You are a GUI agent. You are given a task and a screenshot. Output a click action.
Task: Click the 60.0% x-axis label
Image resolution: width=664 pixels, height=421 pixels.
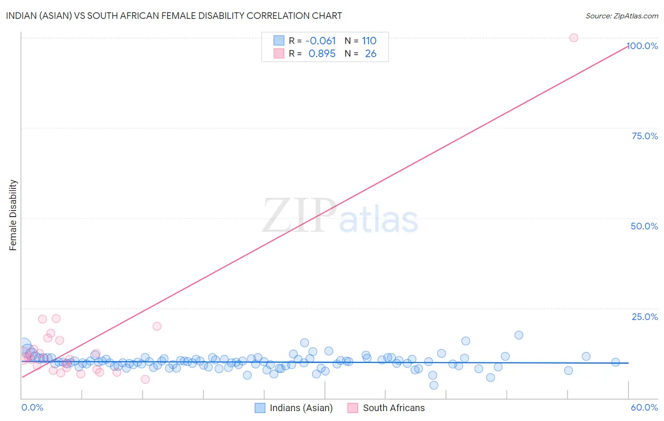[644, 407]
